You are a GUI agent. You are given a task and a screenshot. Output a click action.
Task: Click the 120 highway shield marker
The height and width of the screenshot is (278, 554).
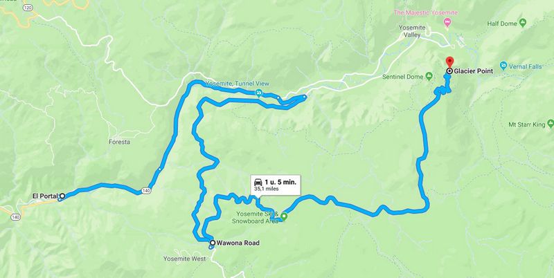(28, 7)
